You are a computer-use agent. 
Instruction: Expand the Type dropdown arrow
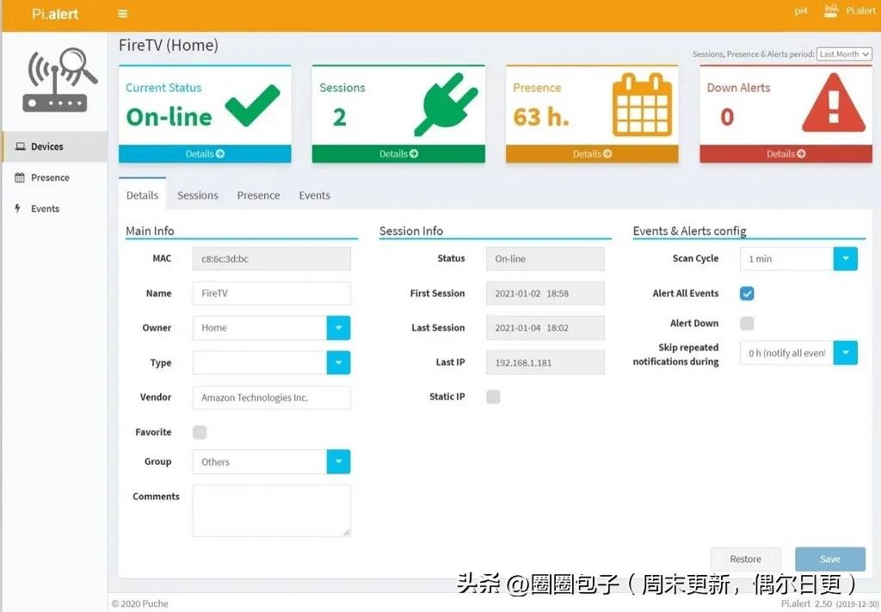tap(338, 363)
